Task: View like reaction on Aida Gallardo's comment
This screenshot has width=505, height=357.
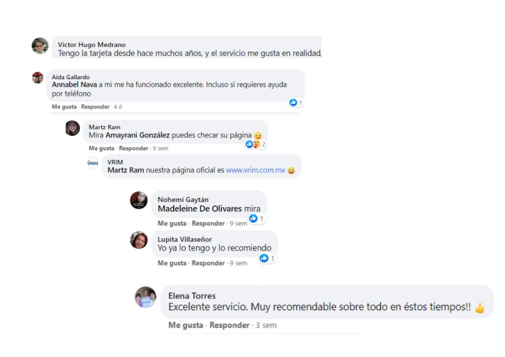Action: [x=296, y=103]
